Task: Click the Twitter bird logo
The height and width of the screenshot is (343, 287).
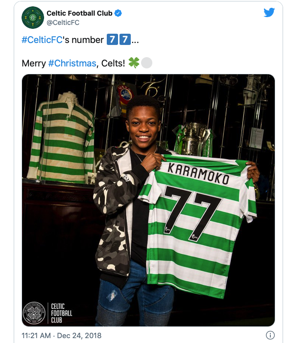Action: pyautogui.click(x=269, y=13)
